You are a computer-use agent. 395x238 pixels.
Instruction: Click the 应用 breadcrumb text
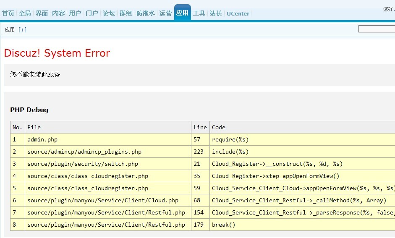tap(10, 30)
